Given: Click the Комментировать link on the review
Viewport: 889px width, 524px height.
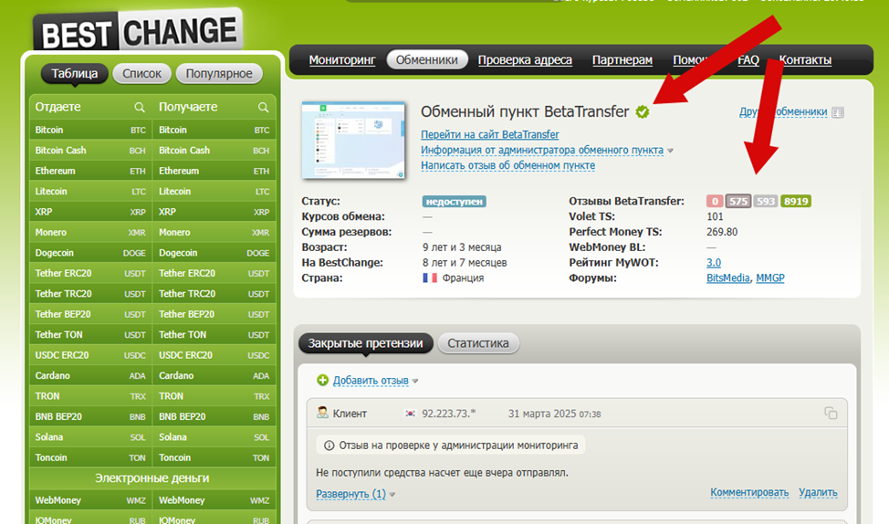Looking at the screenshot, I should (x=749, y=492).
